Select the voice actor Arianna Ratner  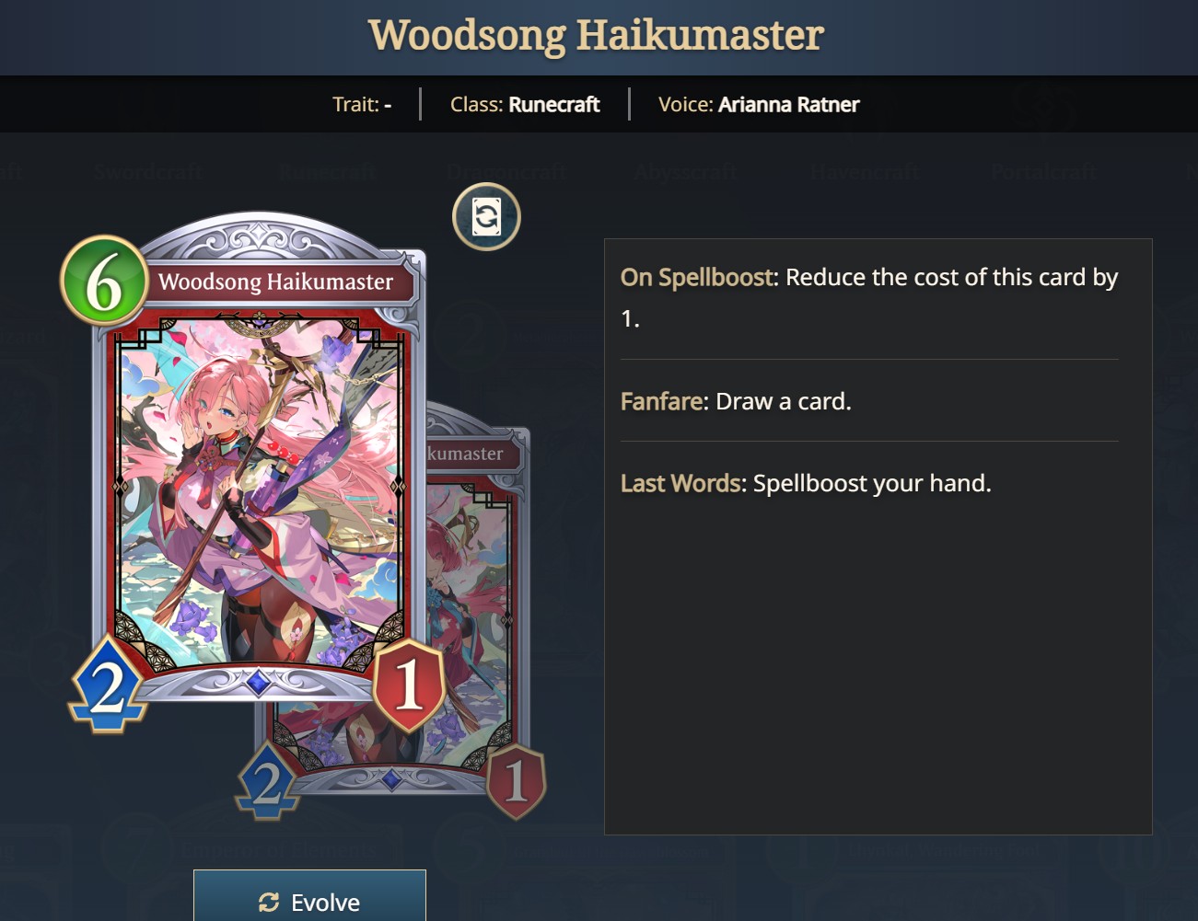pyautogui.click(x=789, y=104)
